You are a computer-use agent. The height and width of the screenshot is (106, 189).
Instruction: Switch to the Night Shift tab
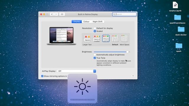pos(97,21)
